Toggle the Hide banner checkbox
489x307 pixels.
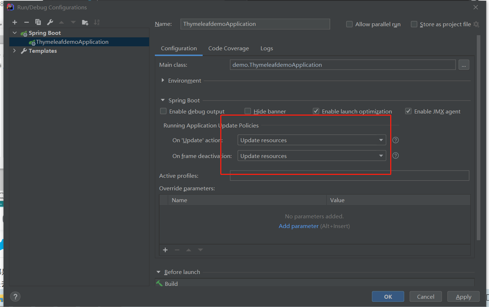248,111
